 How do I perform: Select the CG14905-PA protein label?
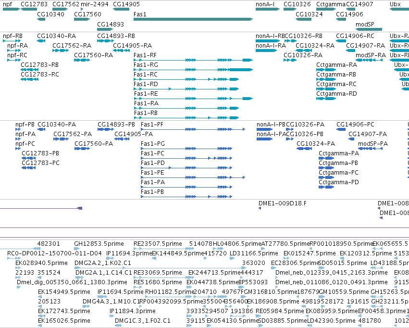tap(134, 134)
